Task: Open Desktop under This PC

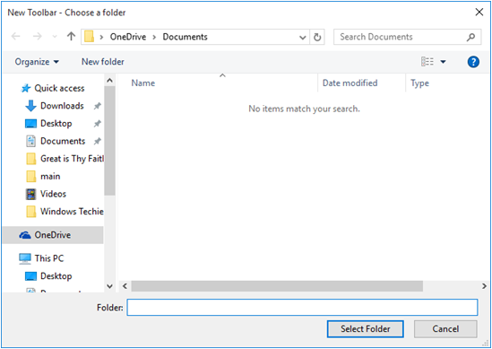Action: [56, 276]
